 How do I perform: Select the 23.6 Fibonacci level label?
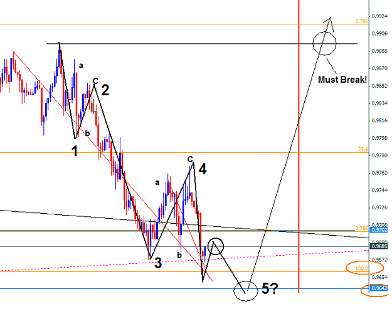click(363, 149)
